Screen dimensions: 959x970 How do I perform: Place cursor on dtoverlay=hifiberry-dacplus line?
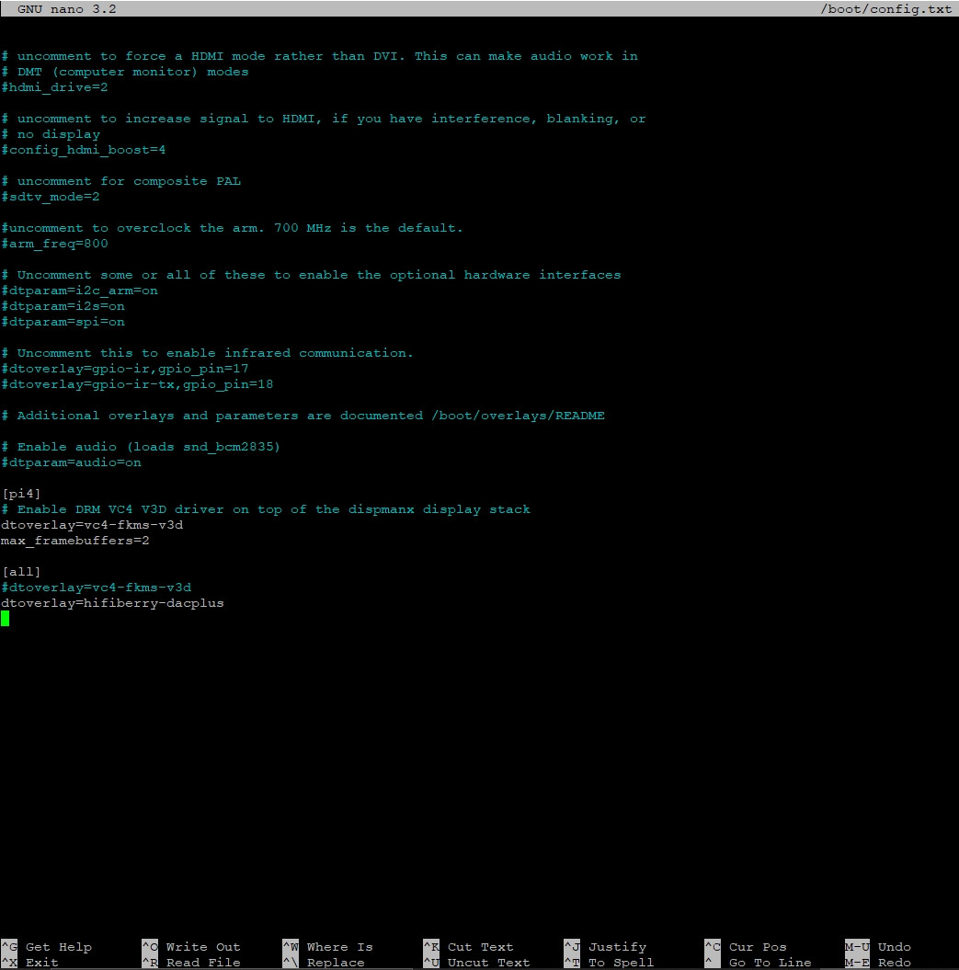point(112,603)
